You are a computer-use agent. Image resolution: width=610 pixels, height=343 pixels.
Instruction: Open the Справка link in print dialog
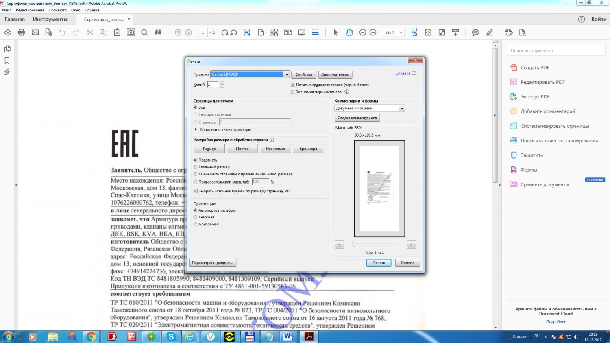tap(403, 73)
